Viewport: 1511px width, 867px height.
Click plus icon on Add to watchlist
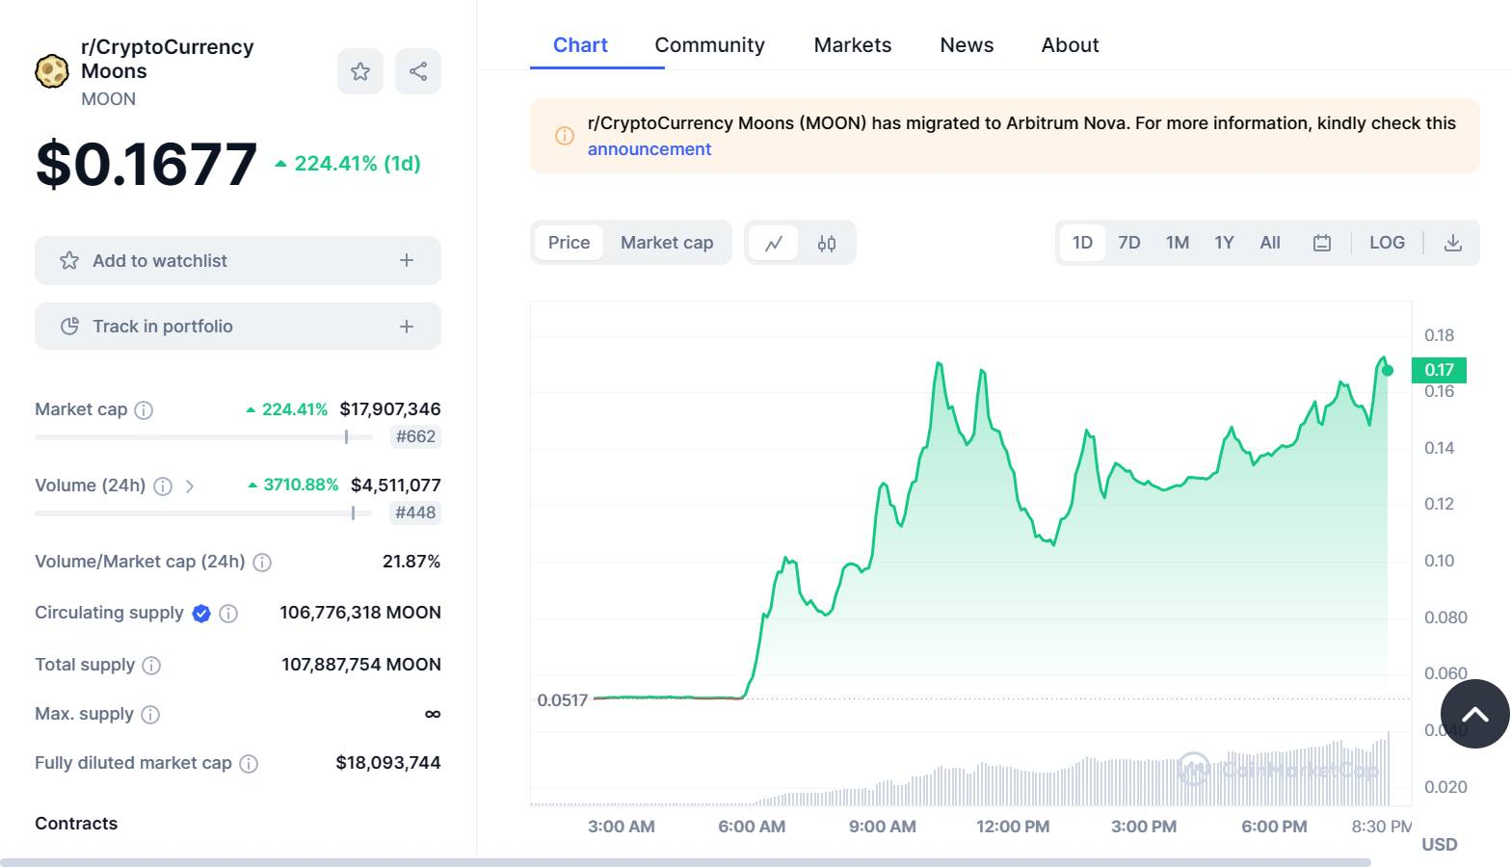pos(407,260)
